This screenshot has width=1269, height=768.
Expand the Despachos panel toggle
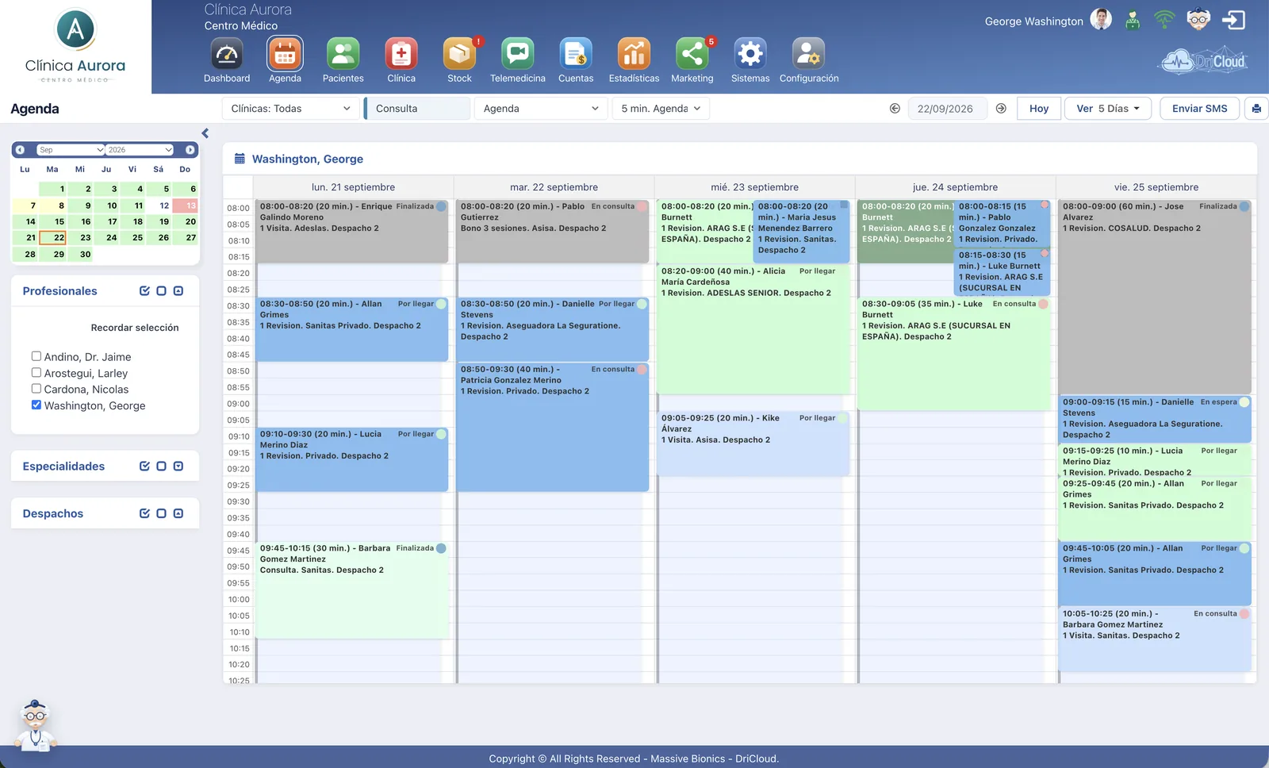(x=178, y=514)
